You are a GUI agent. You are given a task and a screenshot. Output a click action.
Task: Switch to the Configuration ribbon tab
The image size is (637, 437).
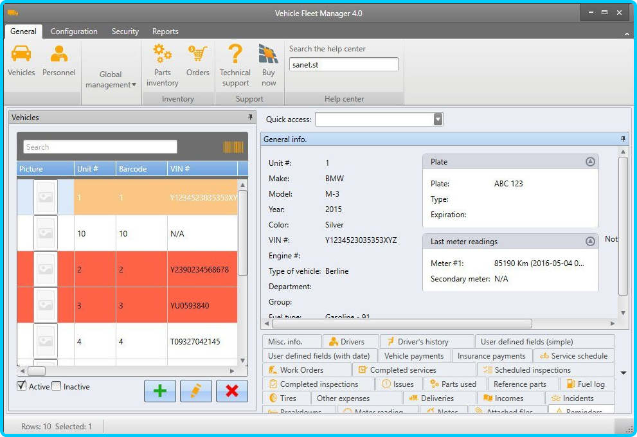tap(74, 31)
